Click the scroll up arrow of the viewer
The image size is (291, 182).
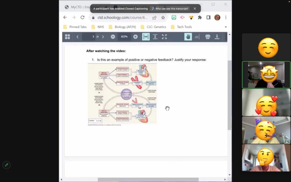point(229,34)
